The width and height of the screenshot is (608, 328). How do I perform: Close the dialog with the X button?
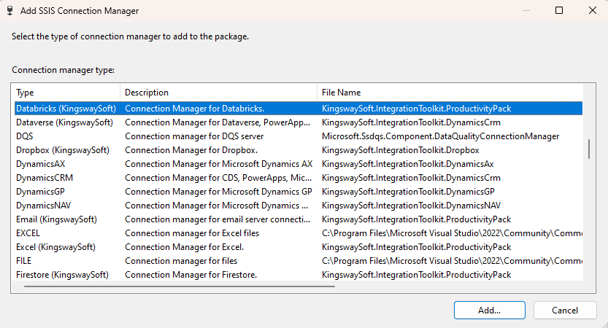pos(593,10)
